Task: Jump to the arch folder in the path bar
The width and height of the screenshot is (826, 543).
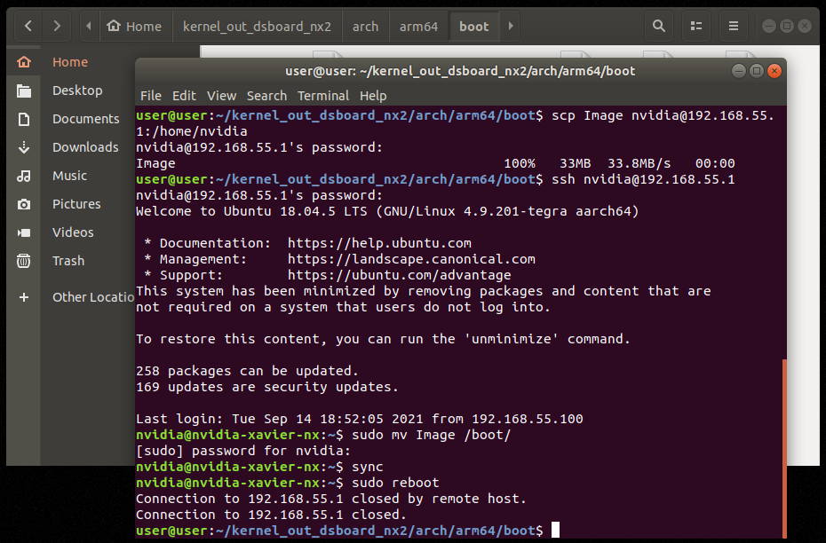Action: [366, 27]
